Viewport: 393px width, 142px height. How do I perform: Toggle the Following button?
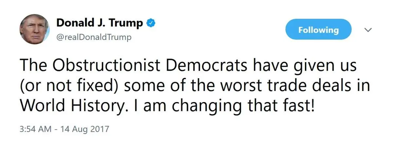(x=318, y=30)
